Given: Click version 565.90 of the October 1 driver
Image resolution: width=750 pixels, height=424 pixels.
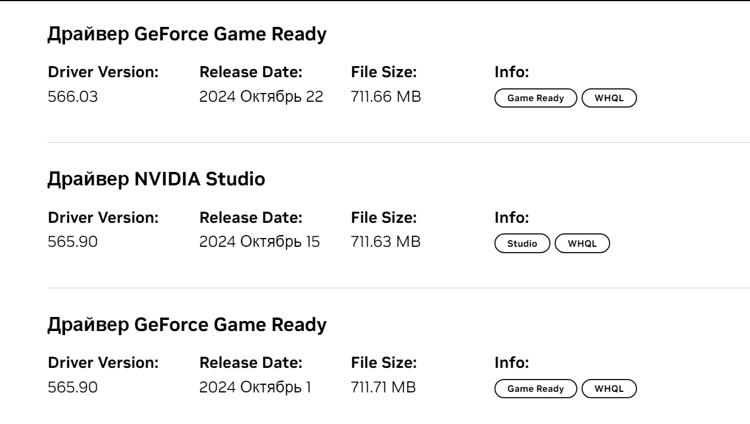Looking at the screenshot, I should tap(73, 387).
